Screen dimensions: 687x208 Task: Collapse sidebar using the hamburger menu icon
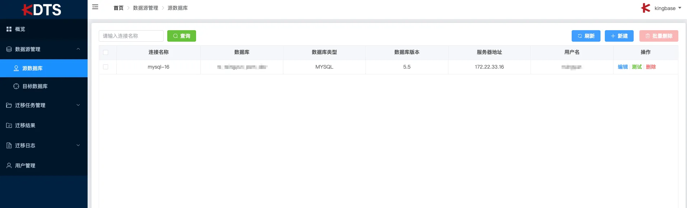coord(95,7)
